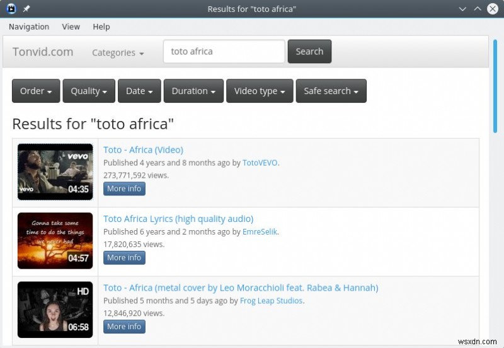Expand the Duration dropdown
Screen dimensions: 504x348
click(193, 91)
